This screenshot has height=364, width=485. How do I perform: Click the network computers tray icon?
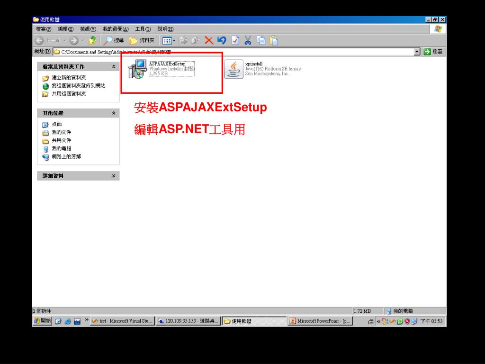[414, 322]
